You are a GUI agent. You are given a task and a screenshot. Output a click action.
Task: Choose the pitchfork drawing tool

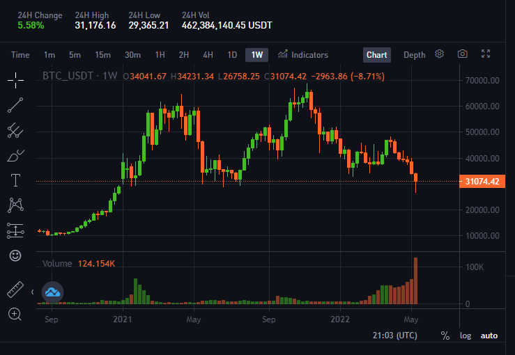[x=15, y=130]
